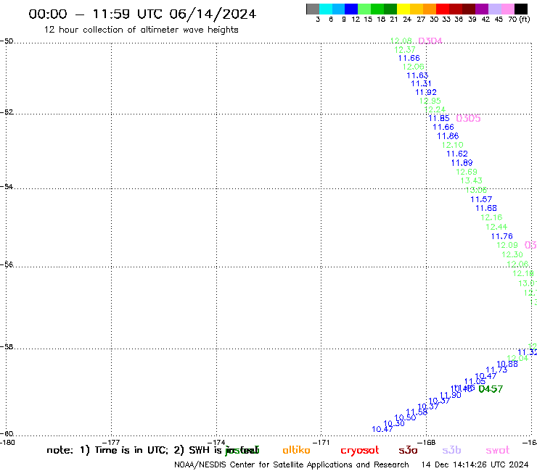Click the wave height value 11.57

pos(481,199)
